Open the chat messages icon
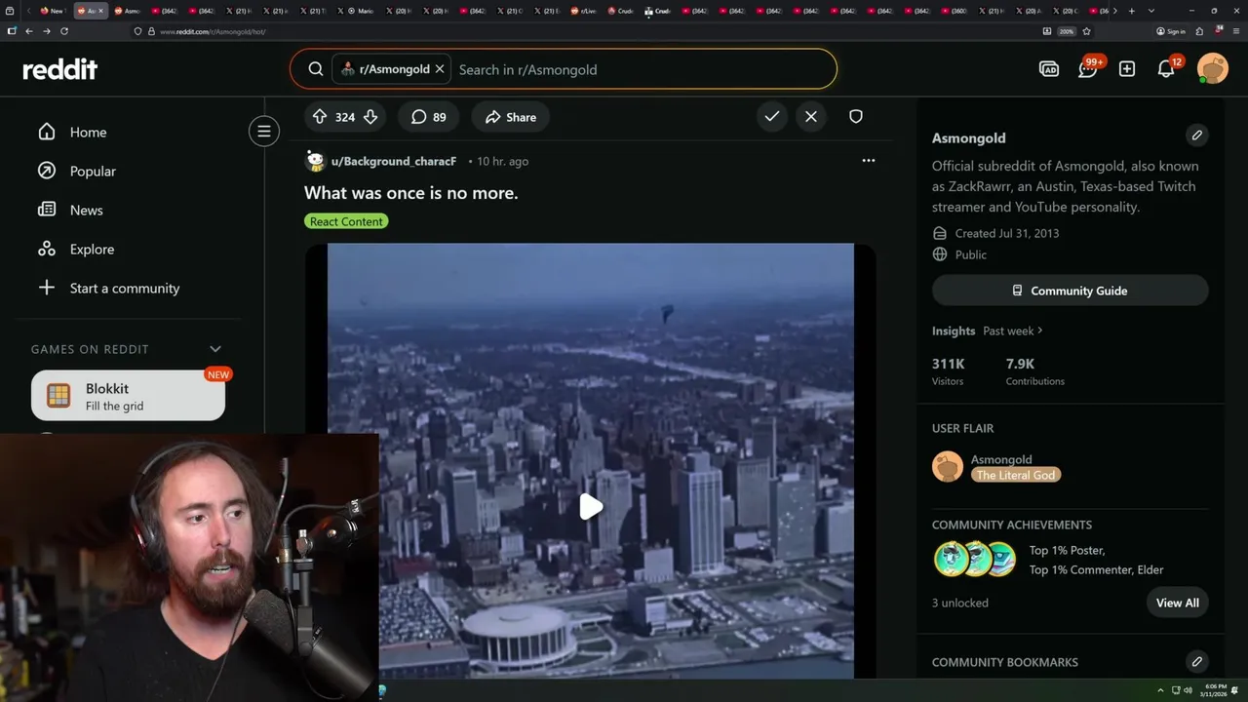Viewport: 1248px width, 702px height. pos(1088,69)
